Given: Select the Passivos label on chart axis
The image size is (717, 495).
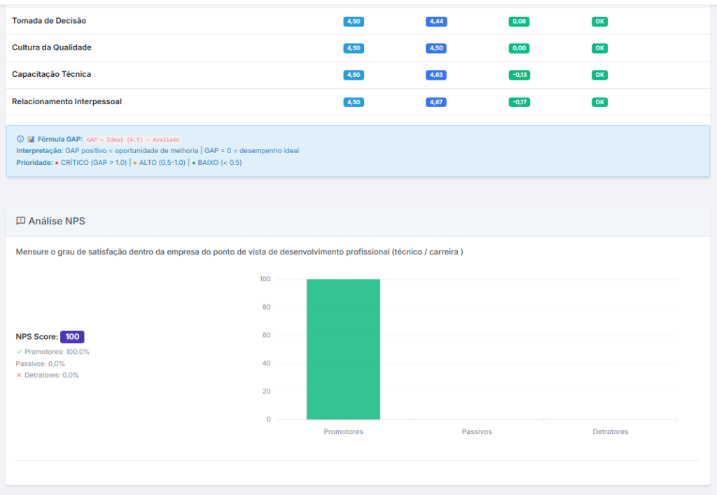Looking at the screenshot, I should (x=477, y=432).
